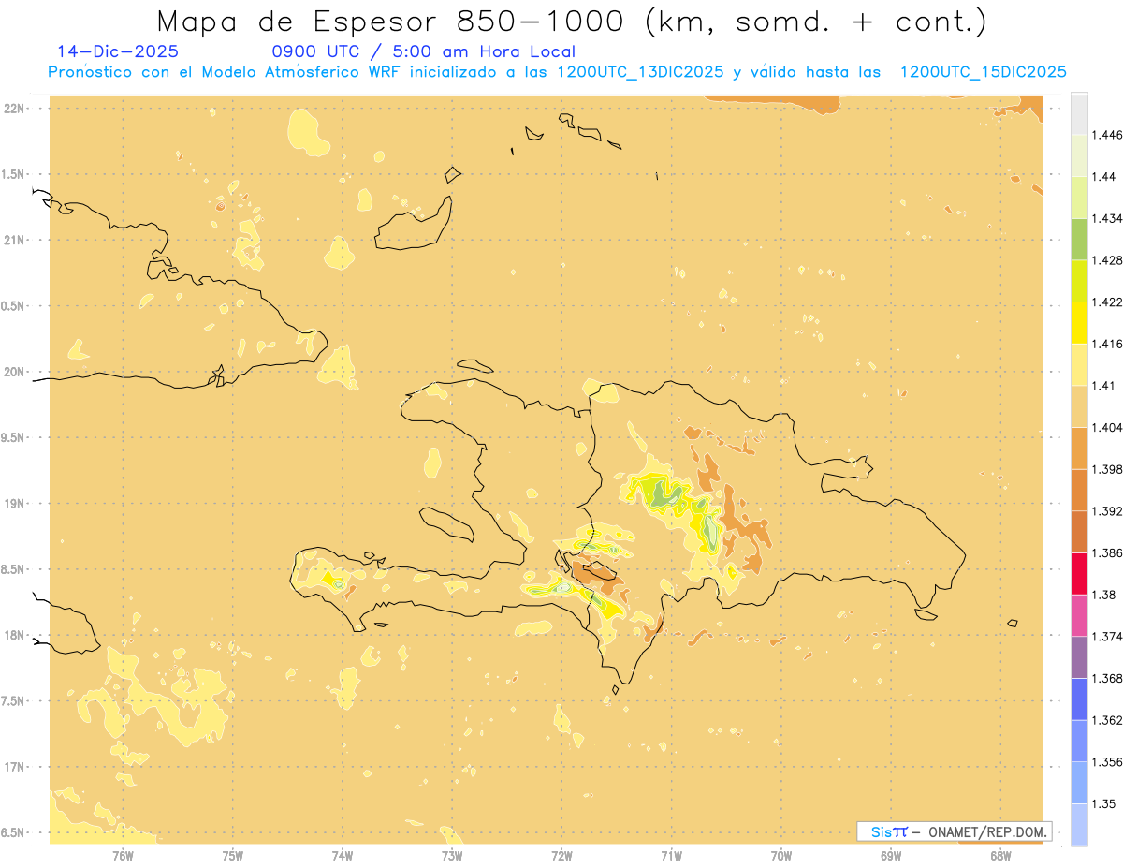Viewport: 1123px width, 868px height.
Task: Click the '0900 UTC / 5:00 am Hora Local' text
Action: click(424, 51)
